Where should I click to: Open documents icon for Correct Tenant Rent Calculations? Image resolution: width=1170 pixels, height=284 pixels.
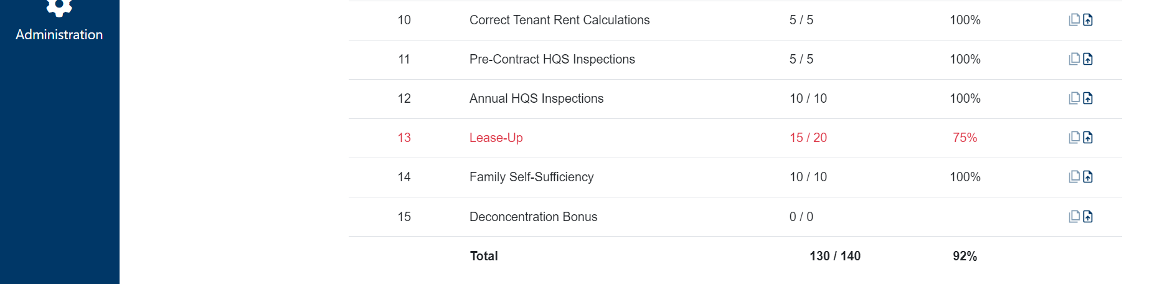point(1074,20)
